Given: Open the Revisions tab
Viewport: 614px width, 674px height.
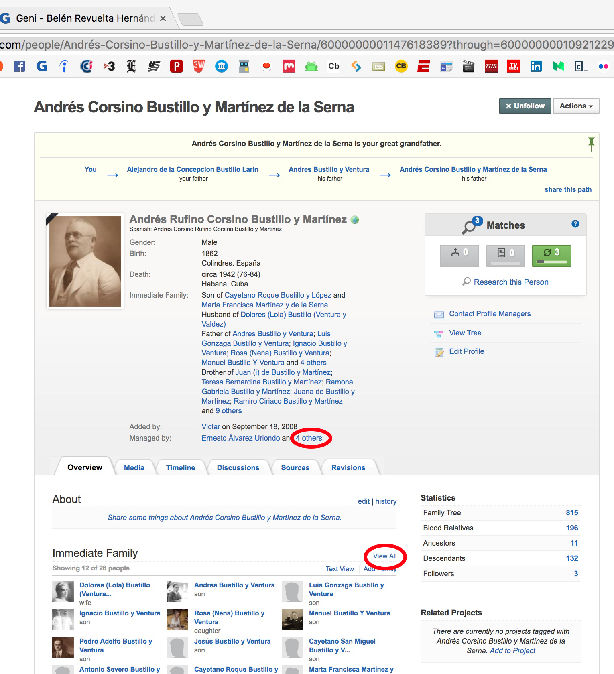Looking at the screenshot, I should pyautogui.click(x=348, y=468).
